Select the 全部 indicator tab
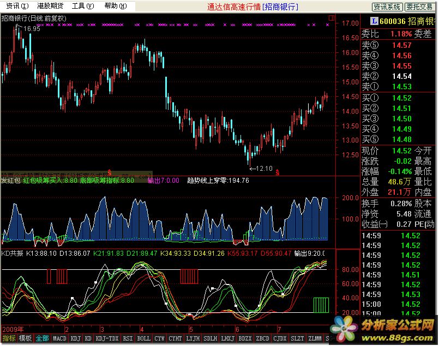The image size is (439, 346). [x=43, y=338]
